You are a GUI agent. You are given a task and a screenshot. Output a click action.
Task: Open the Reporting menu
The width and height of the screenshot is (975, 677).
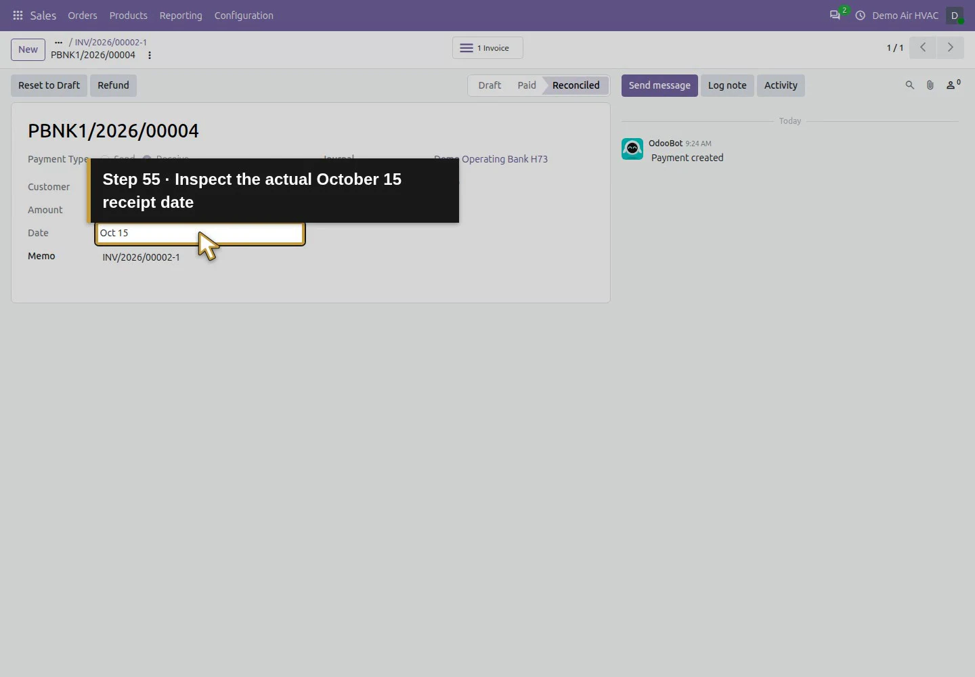(x=181, y=15)
